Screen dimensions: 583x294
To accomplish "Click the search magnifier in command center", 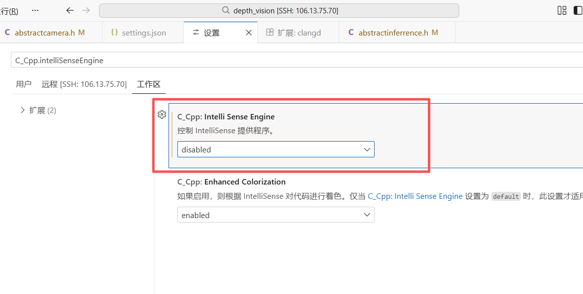I will 226,10.
